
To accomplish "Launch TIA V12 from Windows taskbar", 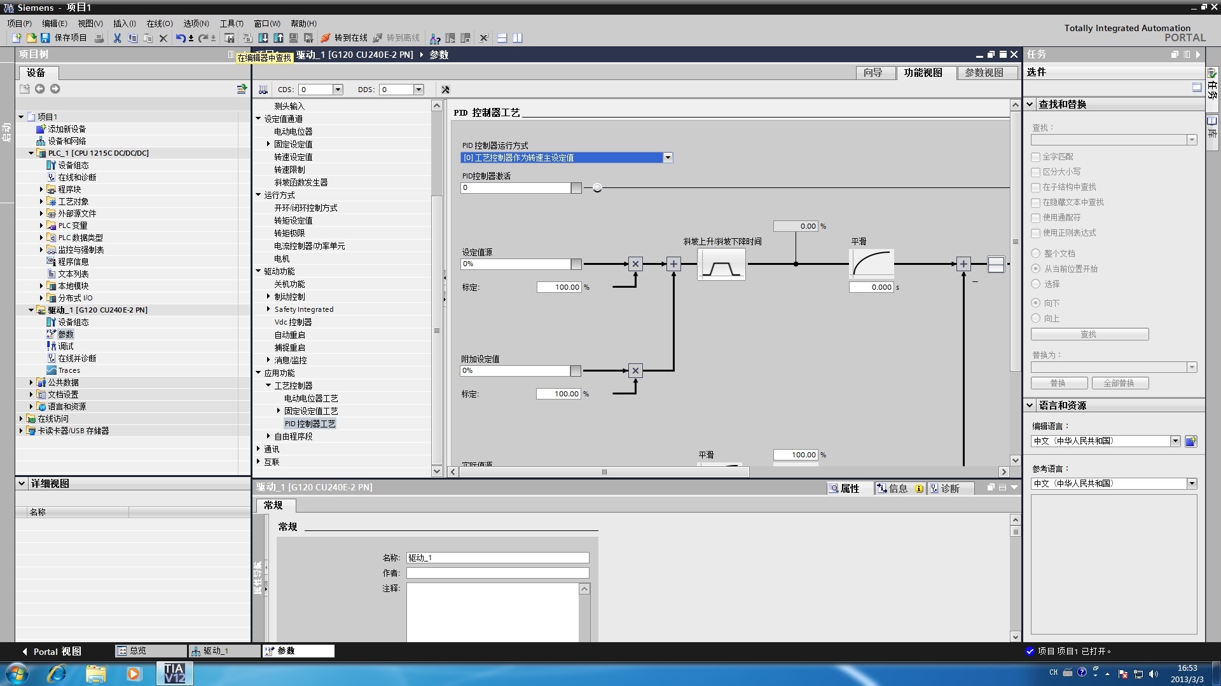I will (174, 673).
